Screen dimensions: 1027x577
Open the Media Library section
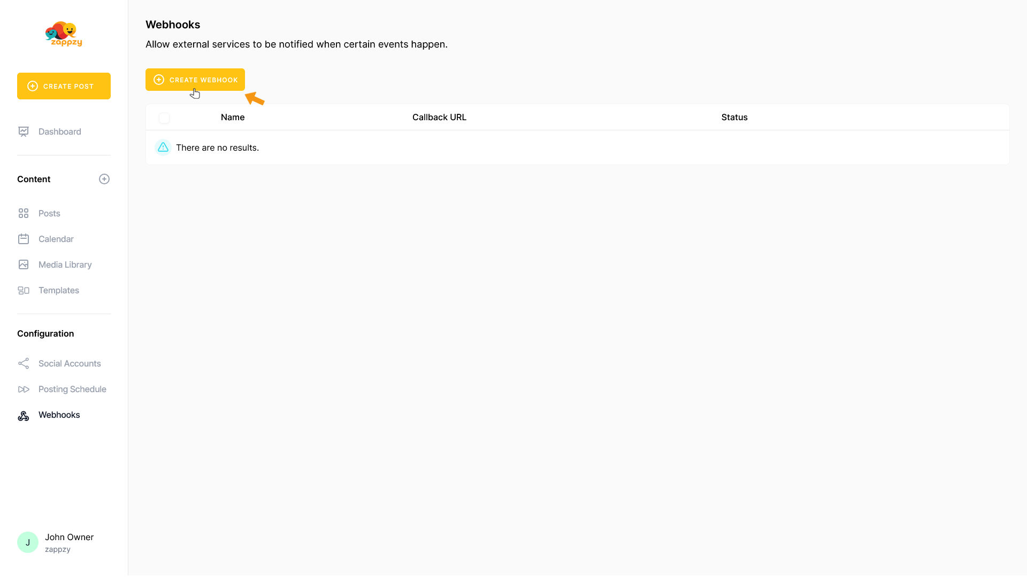click(x=65, y=264)
